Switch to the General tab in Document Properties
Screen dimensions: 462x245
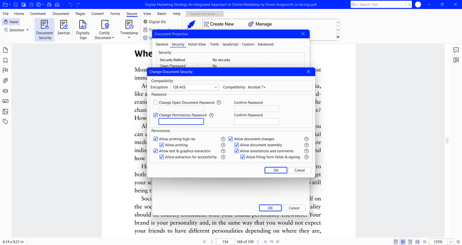tap(162, 44)
